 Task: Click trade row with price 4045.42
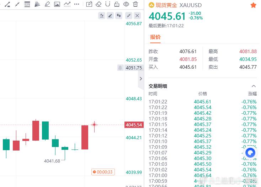click(203, 113)
